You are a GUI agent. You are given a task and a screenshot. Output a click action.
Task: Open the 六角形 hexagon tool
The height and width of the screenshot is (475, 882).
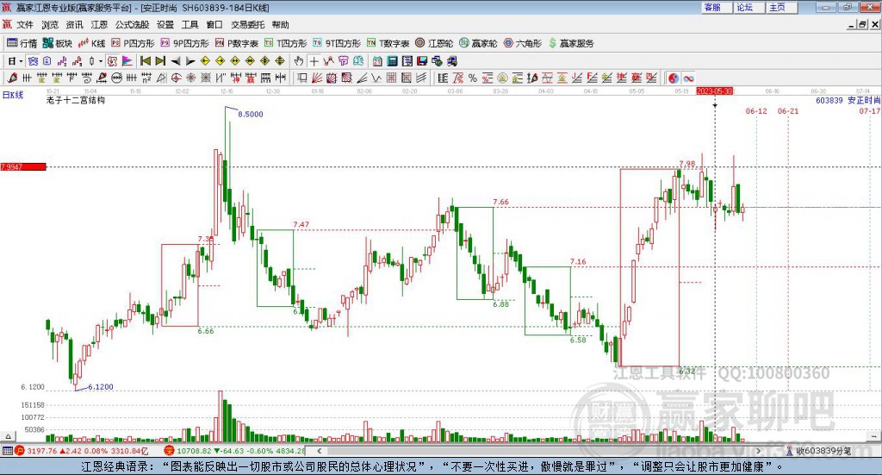[522, 43]
